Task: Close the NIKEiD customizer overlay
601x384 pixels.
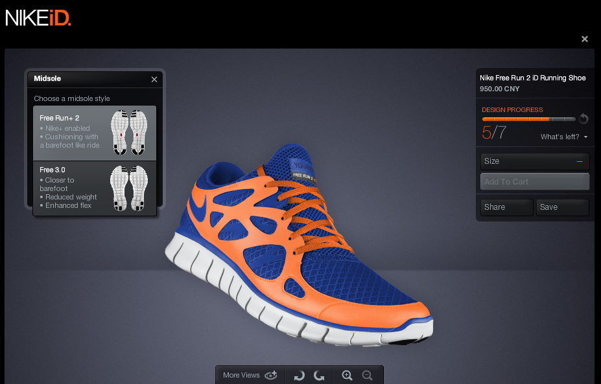Action: pyautogui.click(x=585, y=39)
